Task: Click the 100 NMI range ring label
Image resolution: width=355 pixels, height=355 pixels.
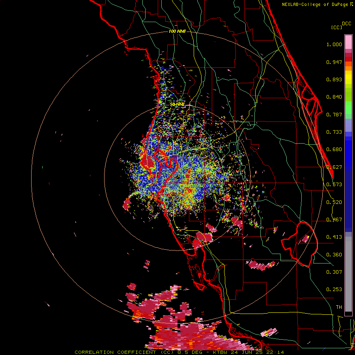Action: coord(177,31)
